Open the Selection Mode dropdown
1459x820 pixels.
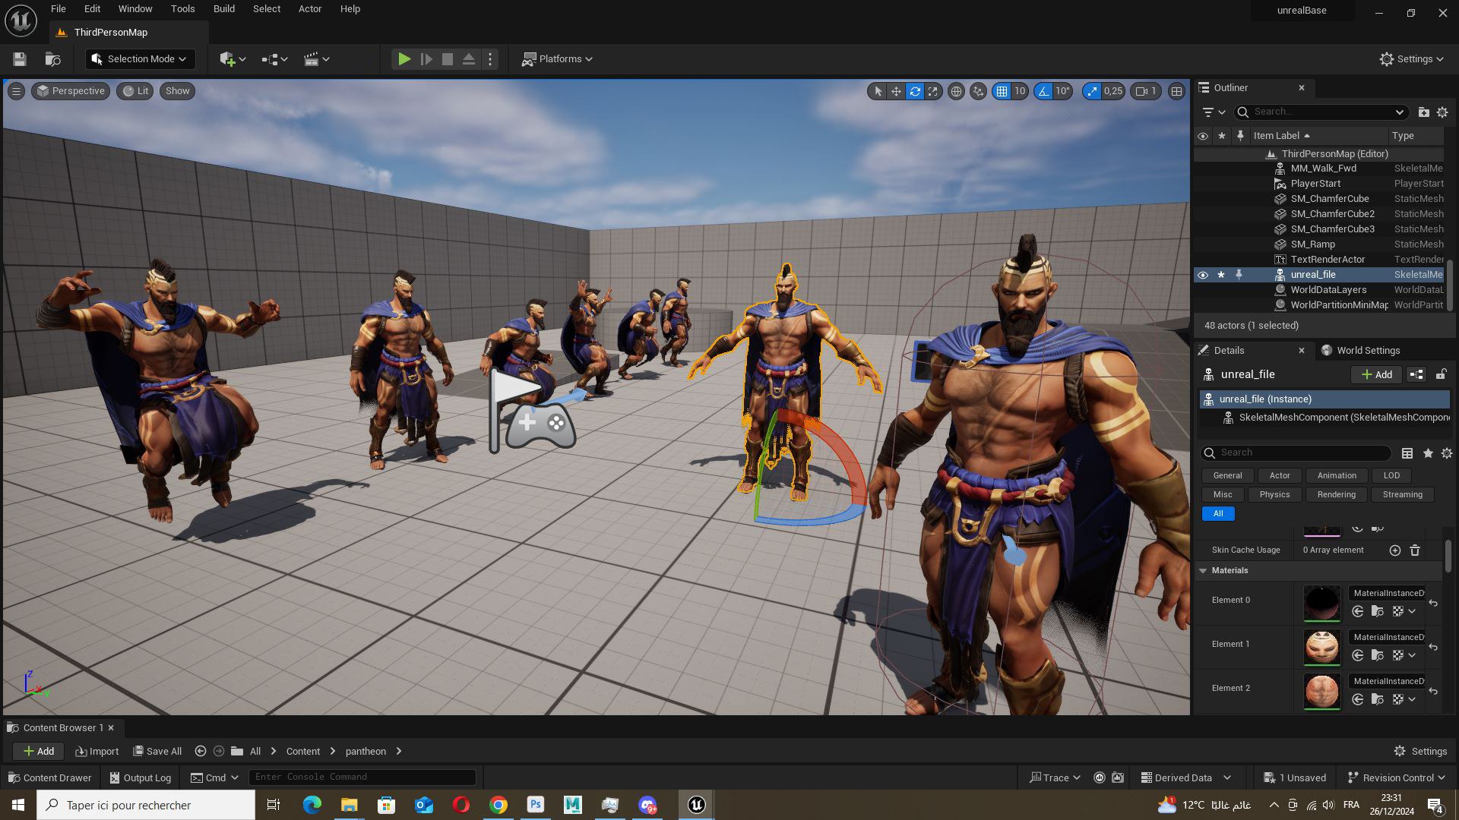coord(140,59)
